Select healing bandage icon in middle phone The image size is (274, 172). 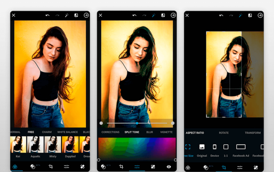coord(153,167)
